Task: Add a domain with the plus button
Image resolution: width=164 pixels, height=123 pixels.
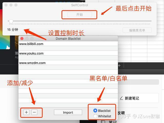Action: (x=26, y=112)
